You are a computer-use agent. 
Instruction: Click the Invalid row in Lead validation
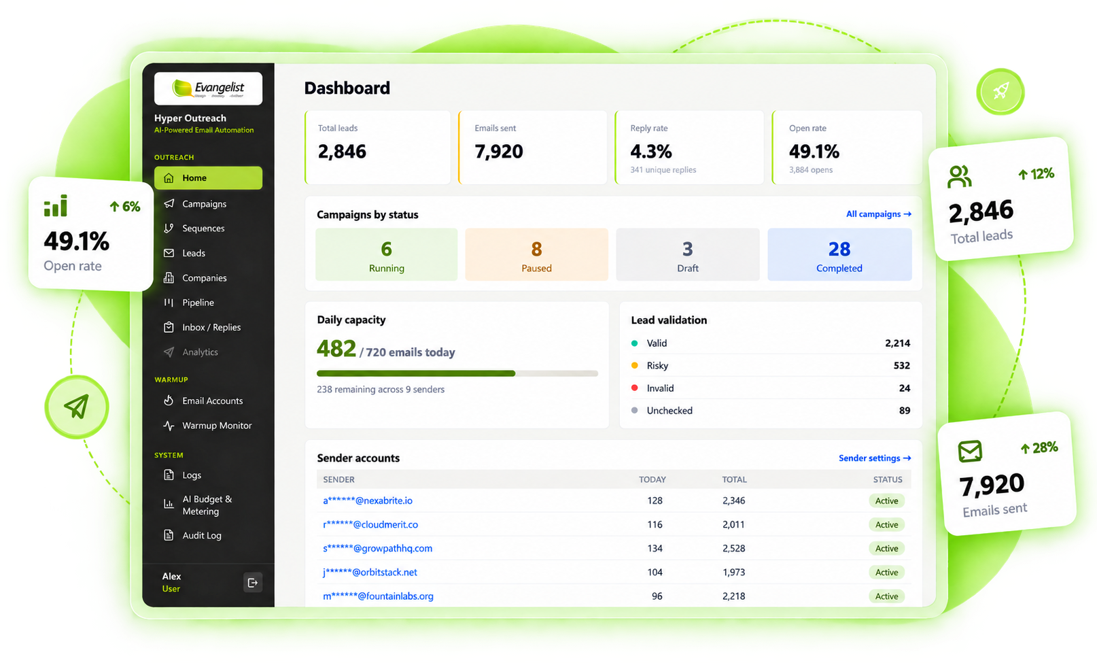pyautogui.click(x=771, y=388)
